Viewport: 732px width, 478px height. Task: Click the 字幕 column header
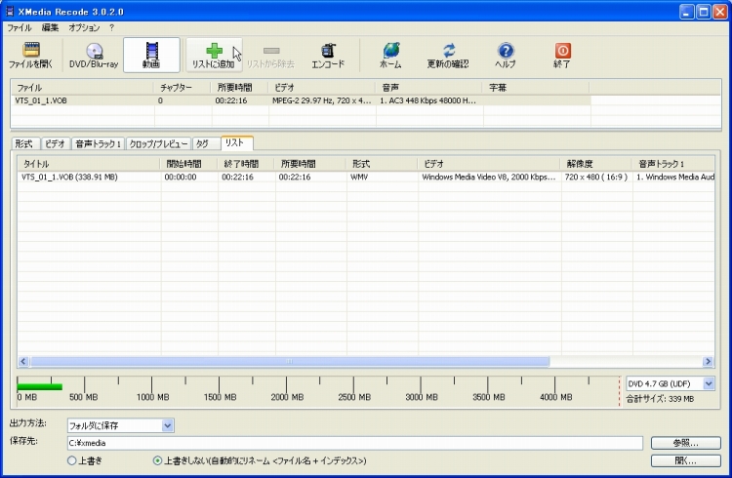(537, 87)
